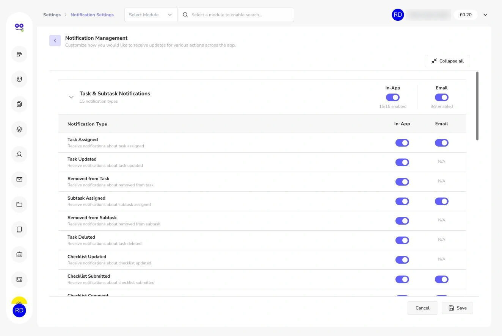Open the user profile icon in sidebar

(19, 154)
